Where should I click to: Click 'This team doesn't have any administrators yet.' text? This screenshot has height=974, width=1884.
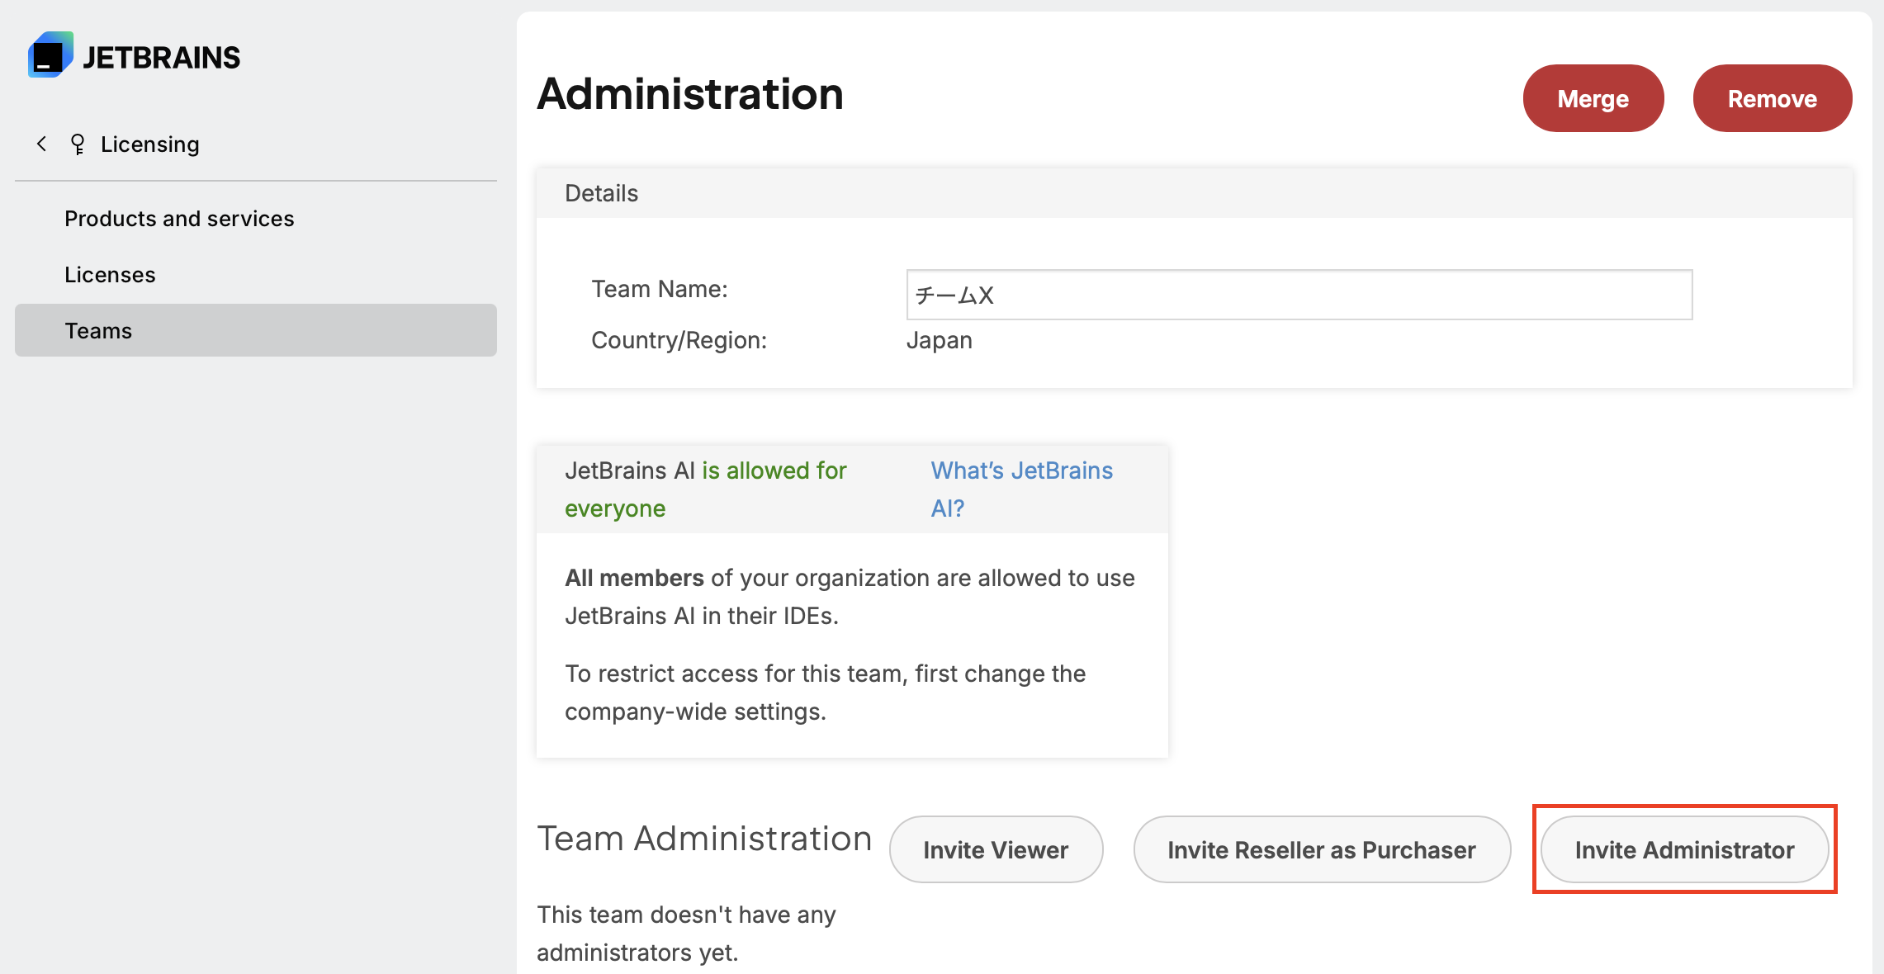[687, 934]
